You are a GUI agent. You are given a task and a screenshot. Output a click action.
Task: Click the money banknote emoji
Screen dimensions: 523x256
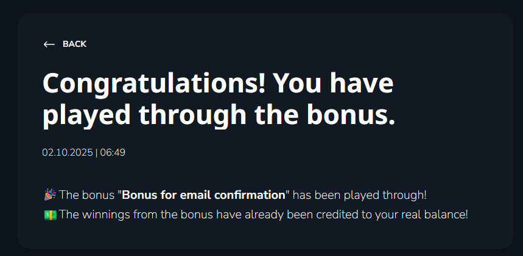[50, 215]
